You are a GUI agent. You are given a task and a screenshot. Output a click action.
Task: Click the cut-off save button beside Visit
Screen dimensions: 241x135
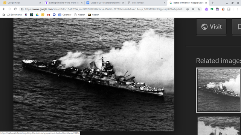237,27
